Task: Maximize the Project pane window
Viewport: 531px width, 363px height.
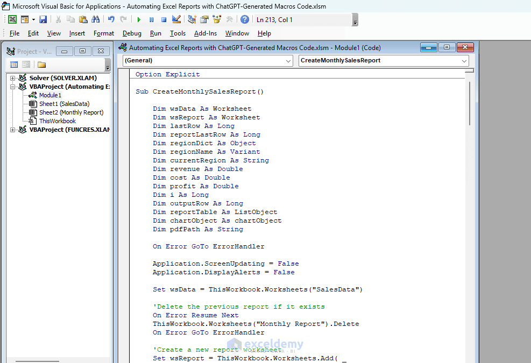Action: pyautogui.click(x=83, y=51)
